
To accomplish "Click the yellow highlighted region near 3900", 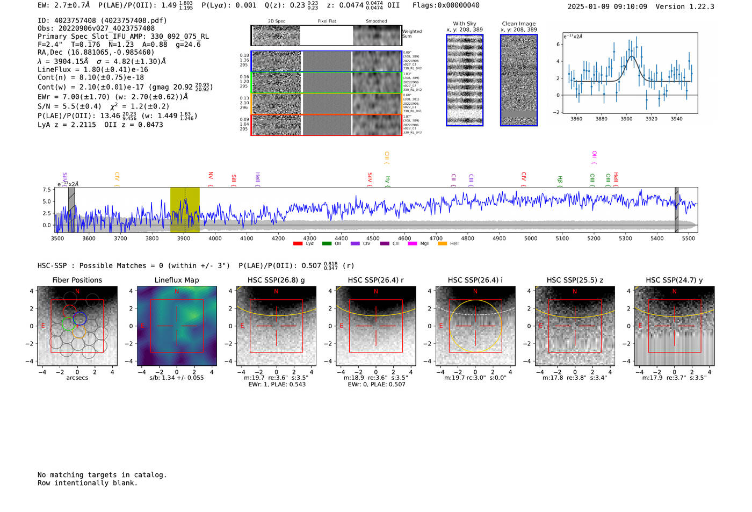I will coord(185,210).
